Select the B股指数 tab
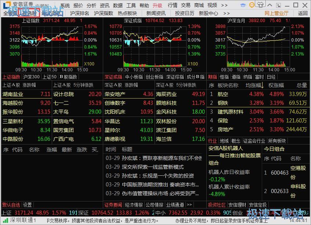Image resolution: width=311 pixels, height=225 pixels. [68, 77]
